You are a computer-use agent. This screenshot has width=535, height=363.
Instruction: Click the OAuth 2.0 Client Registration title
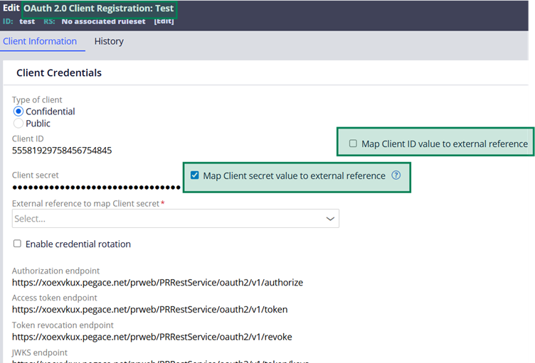coord(99,9)
